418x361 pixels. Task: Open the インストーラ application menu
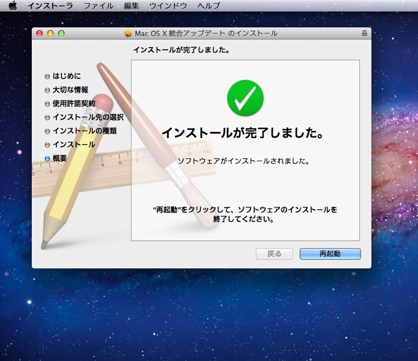(50, 5)
